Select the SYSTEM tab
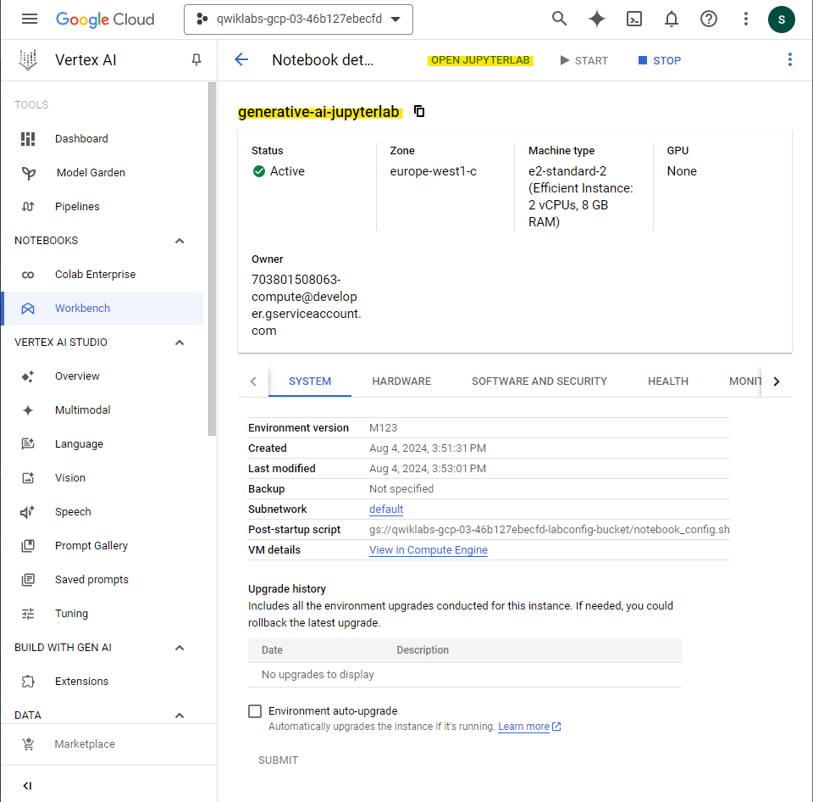The height and width of the screenshot is (802, 813). coord(310,382)
